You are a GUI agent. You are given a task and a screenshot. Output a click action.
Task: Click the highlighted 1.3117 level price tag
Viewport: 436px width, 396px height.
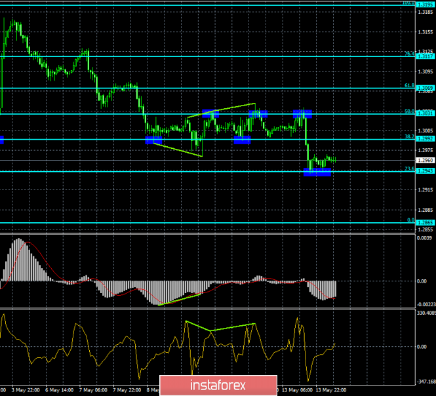point(426,56)
